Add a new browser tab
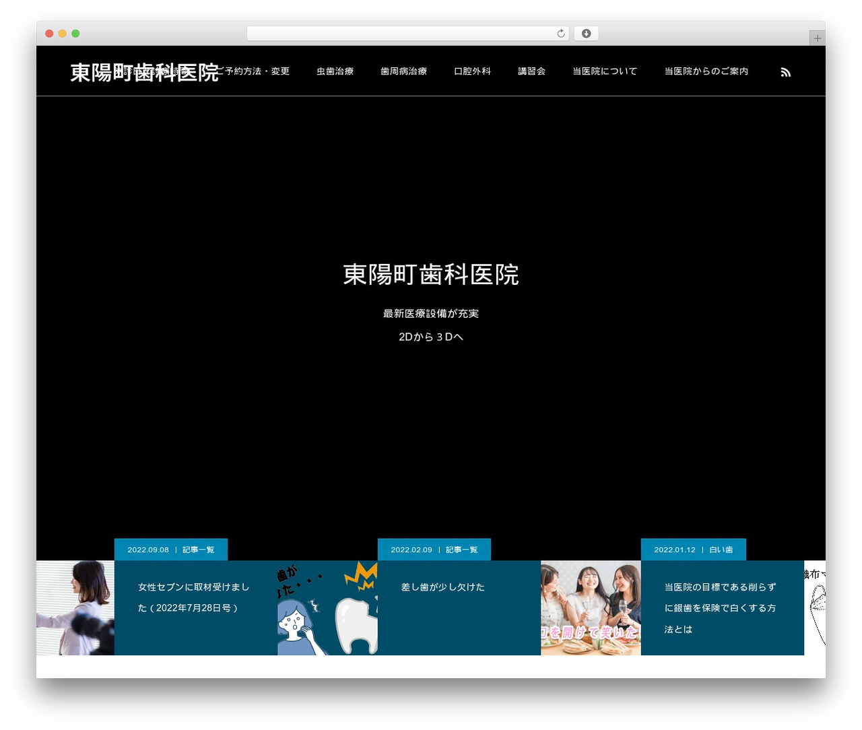Viewport: 862px width, 730px height. pyautogui.click(x=817, y=38)
